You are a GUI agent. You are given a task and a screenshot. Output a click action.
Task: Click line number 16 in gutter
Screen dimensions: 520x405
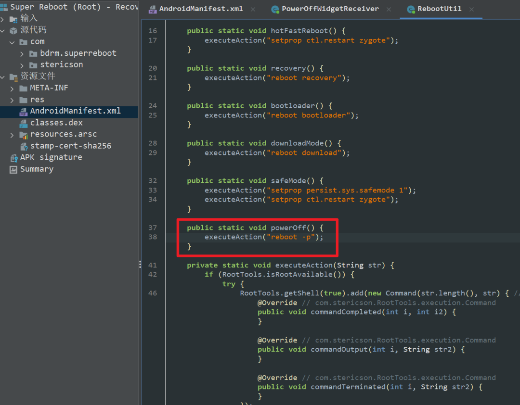click(153, 31)
